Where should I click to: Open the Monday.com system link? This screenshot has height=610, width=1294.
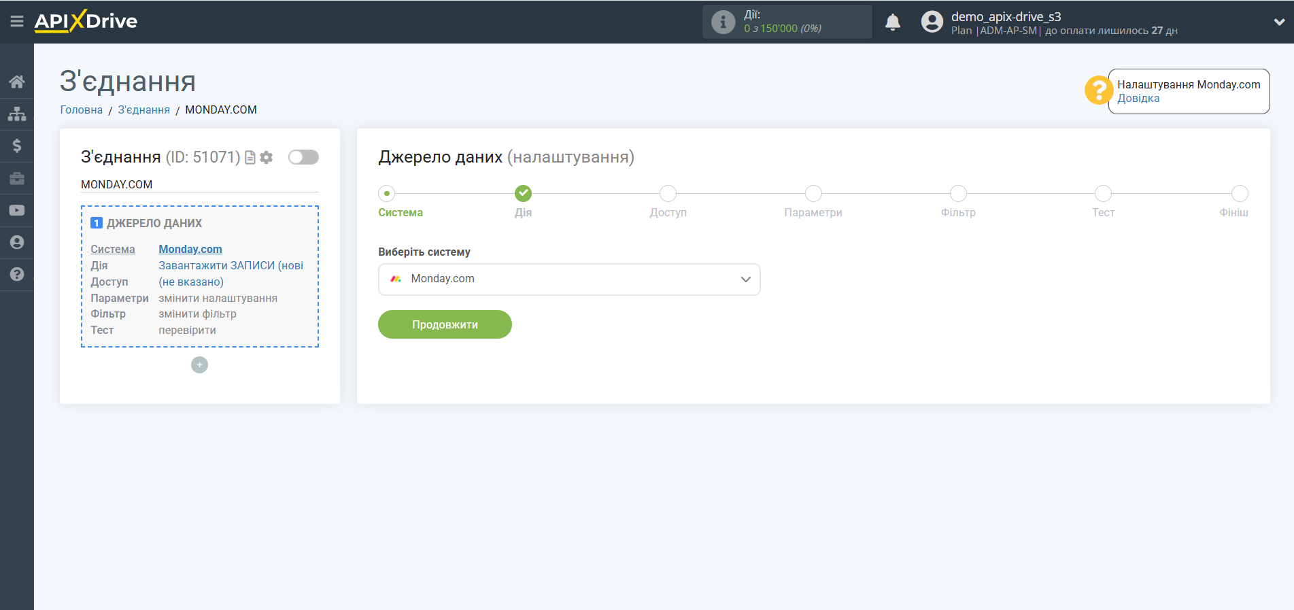[x=190, y=249]
